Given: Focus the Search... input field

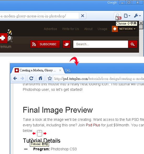Looking at the screenshot, I should (101, 44).
